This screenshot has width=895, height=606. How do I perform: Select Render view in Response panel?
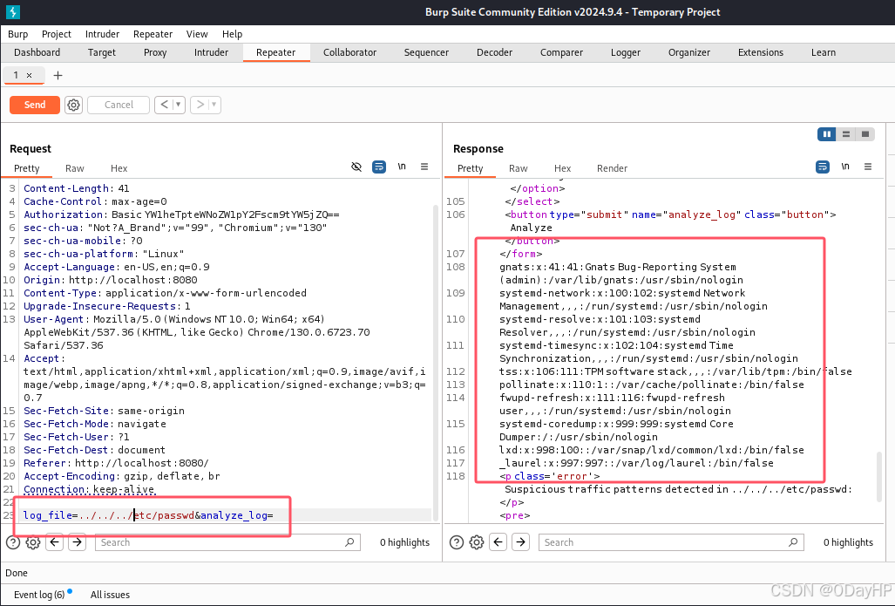(612, 168)
